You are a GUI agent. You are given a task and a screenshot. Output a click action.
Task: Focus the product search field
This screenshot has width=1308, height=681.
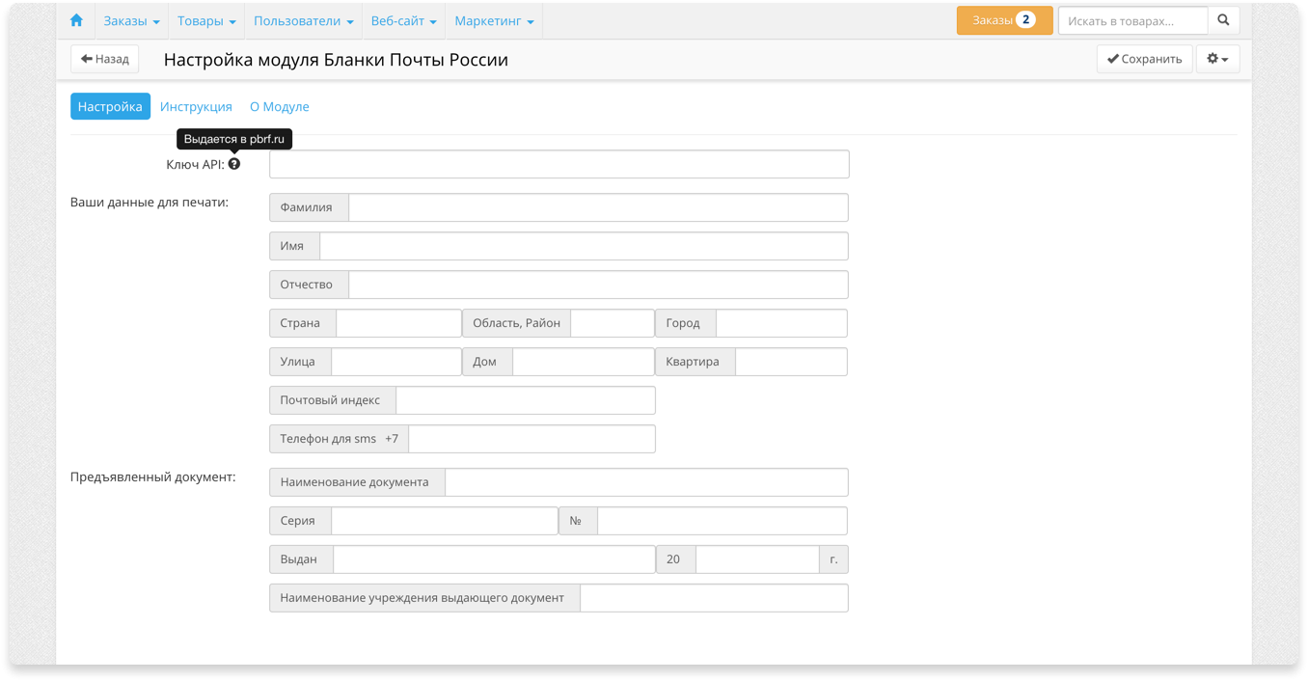coord(1132,20)
